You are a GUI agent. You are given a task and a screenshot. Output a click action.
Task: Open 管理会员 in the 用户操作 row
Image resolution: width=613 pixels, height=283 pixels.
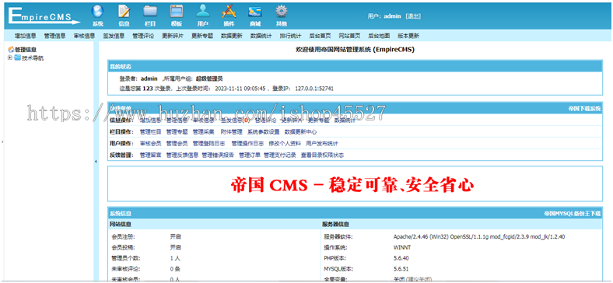(x=177, y=144)
